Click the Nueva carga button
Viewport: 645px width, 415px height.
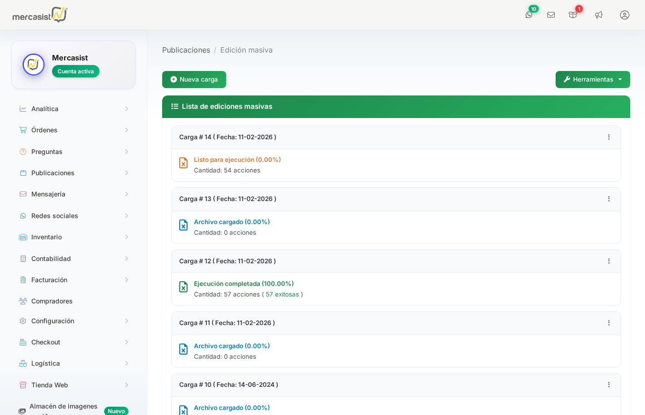(x=194, y=79)
